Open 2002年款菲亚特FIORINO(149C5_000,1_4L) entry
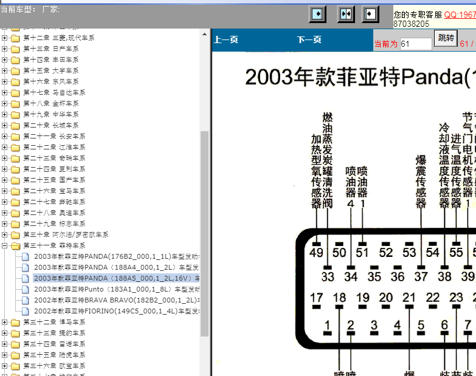The image size is (476, 376). click(117, 311)
